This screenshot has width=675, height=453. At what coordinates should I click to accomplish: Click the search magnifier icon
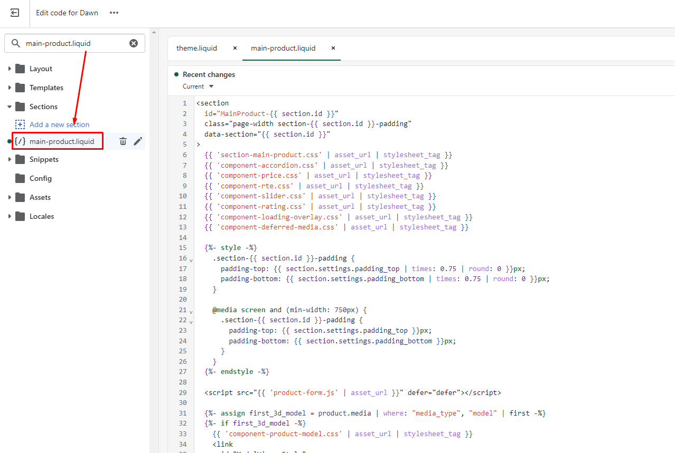pyautogui.click(x=16, y=43)
